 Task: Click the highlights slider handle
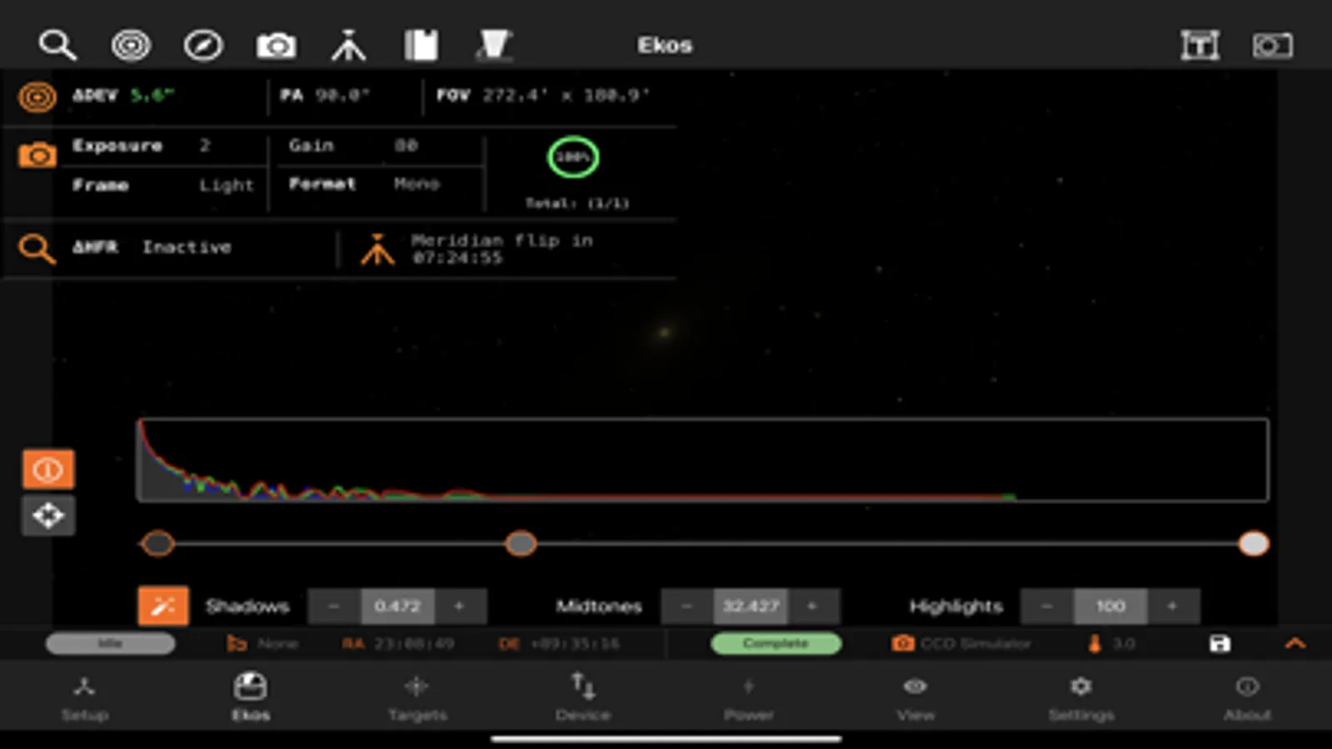click(1253, 543)
